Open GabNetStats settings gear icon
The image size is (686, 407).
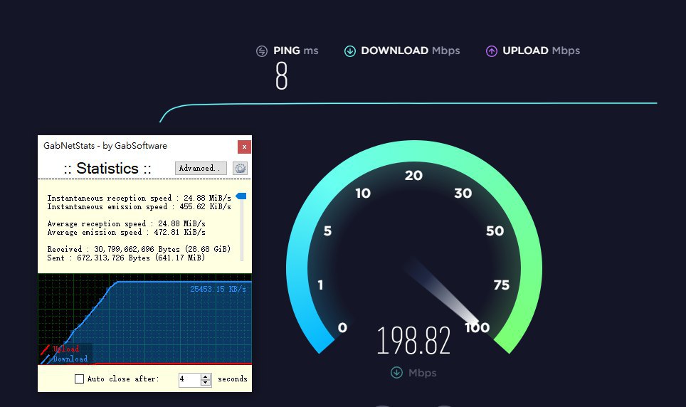coord(240,169)
